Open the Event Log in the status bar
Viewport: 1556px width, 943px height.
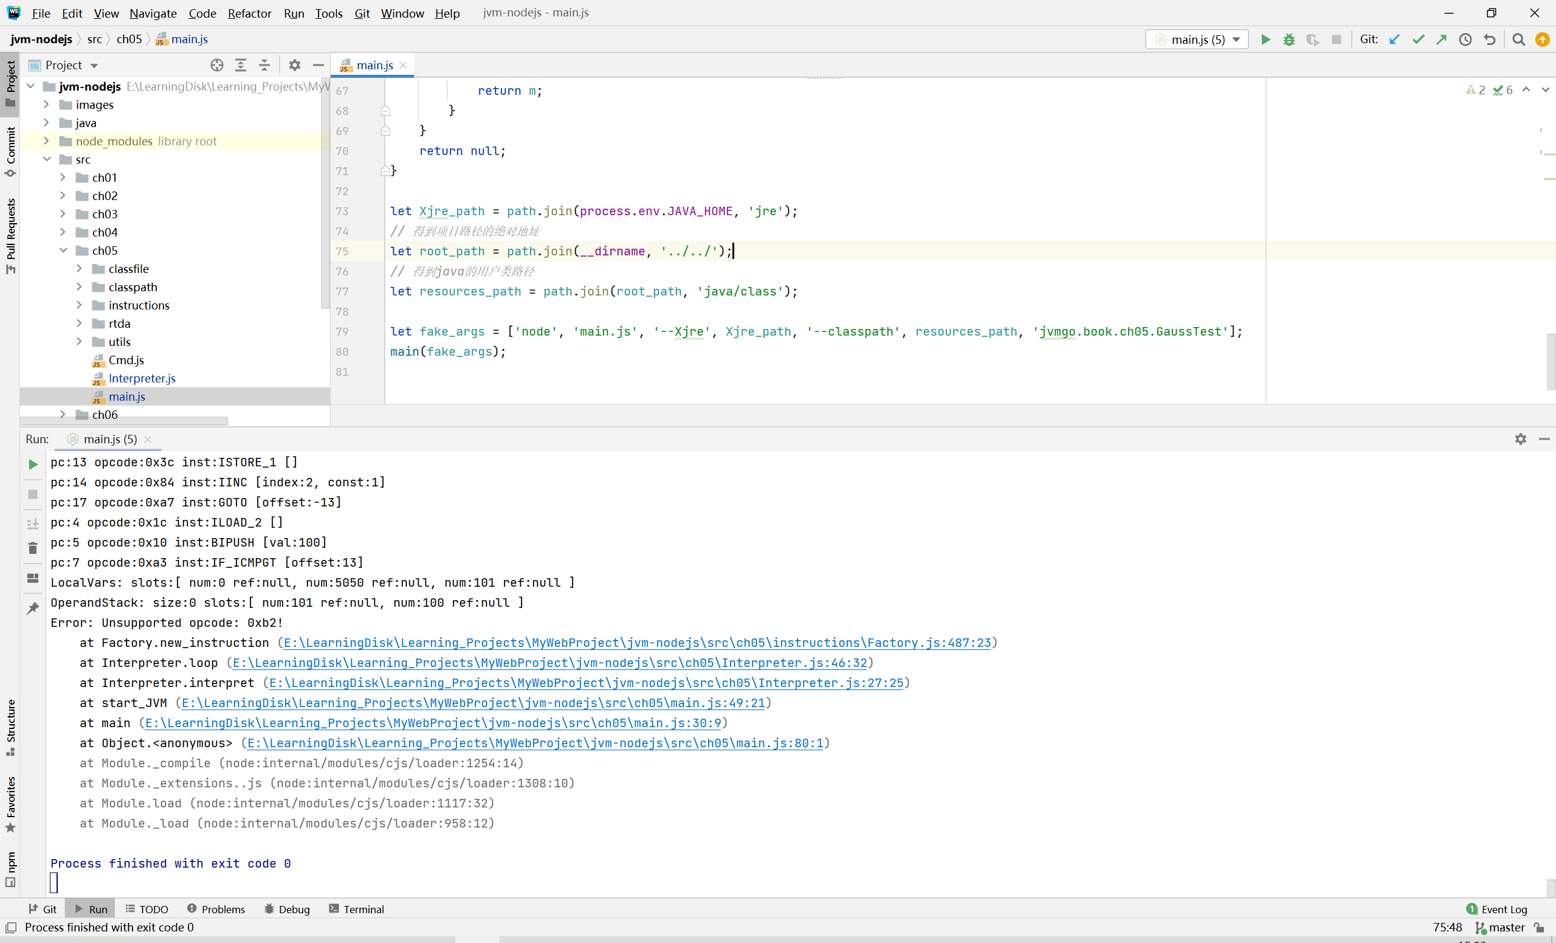(1496, 909)
